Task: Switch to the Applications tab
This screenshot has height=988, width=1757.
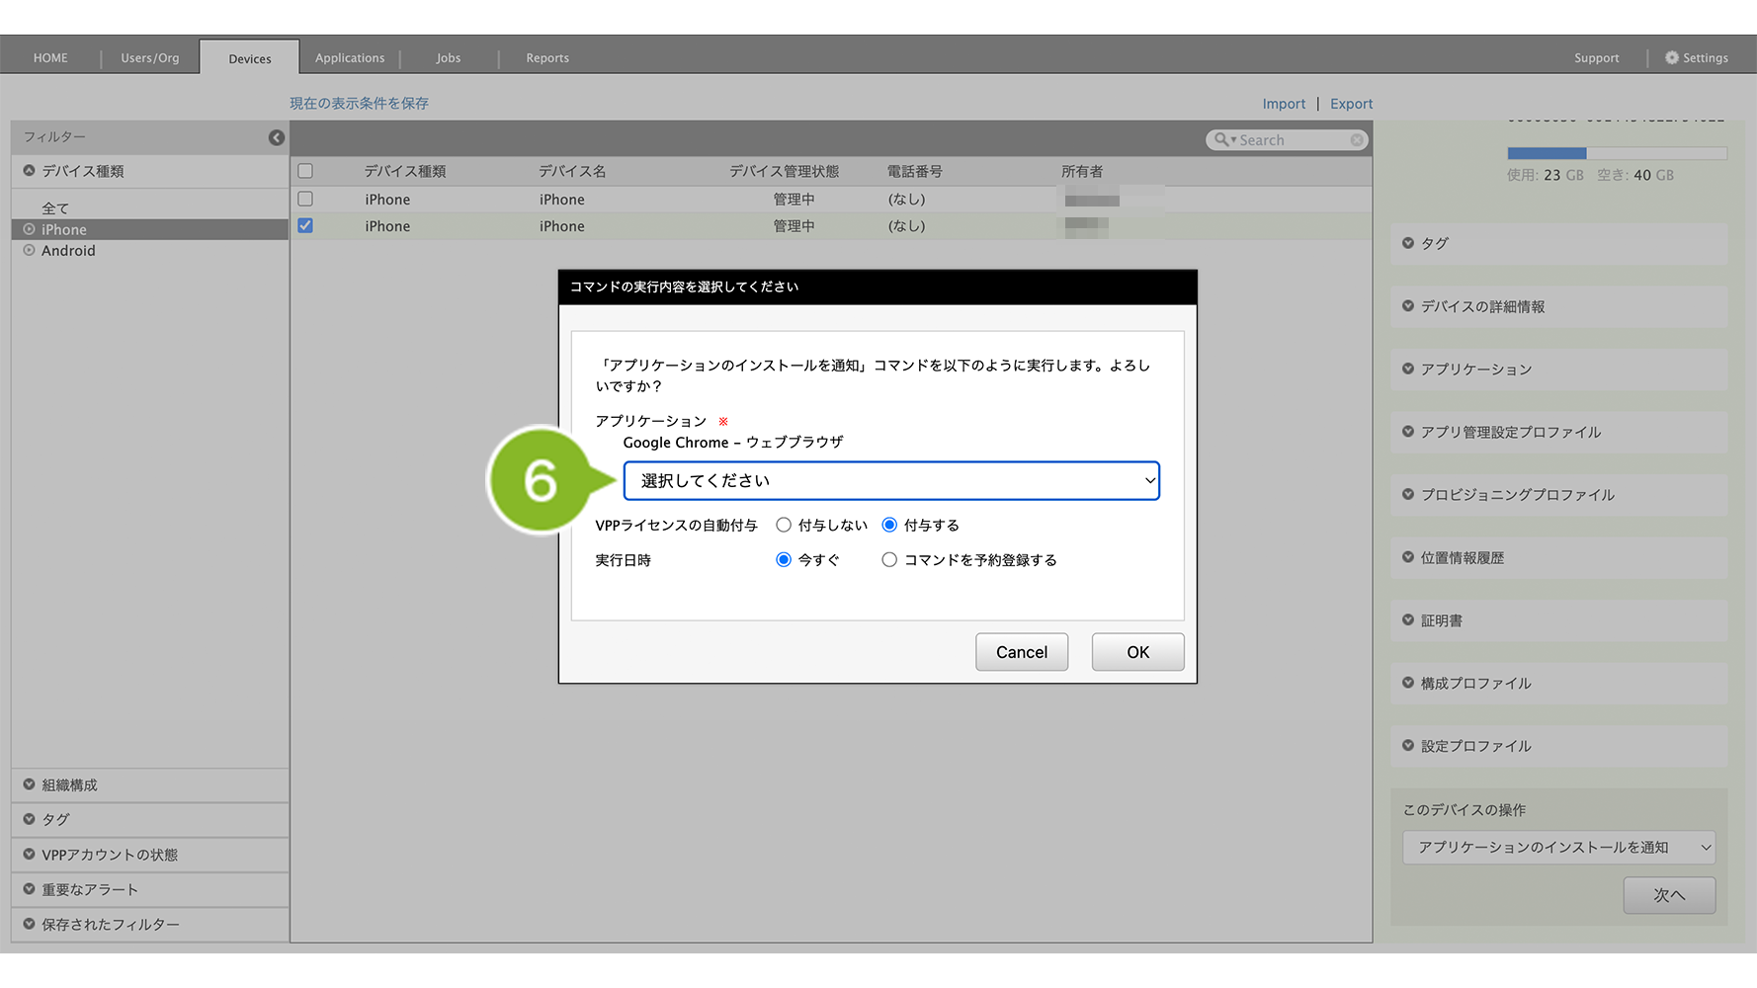Action: click(350, 58)
